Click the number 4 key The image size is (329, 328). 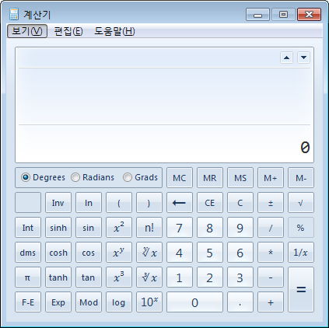(x=180, y=253)
